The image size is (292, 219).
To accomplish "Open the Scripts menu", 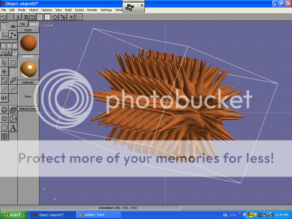I will [x=79, y=10].
